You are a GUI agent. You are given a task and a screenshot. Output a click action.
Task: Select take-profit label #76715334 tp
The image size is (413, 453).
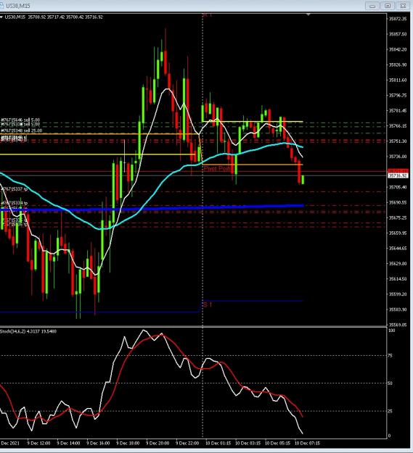pos(15,203)
